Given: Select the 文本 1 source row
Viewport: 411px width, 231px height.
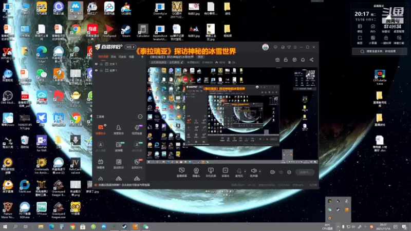Looking at the screenshot, I should [119, 64].
